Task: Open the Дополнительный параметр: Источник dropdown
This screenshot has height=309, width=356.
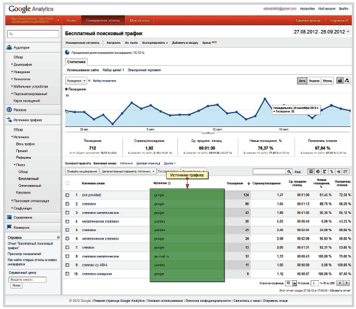Action: (x=128, y=171)
